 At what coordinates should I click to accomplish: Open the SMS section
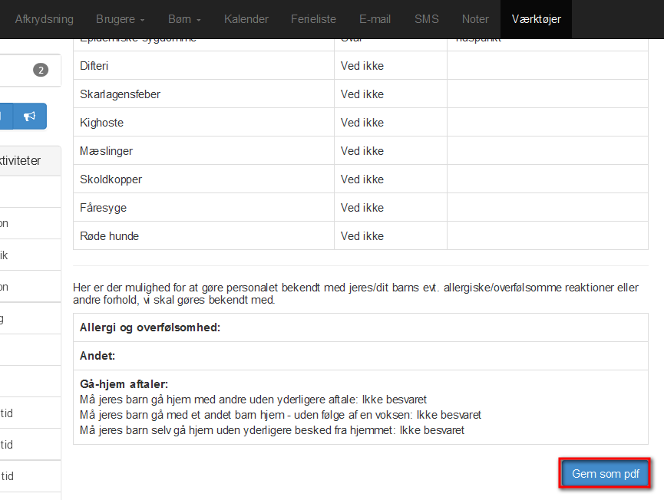[427, 19]
